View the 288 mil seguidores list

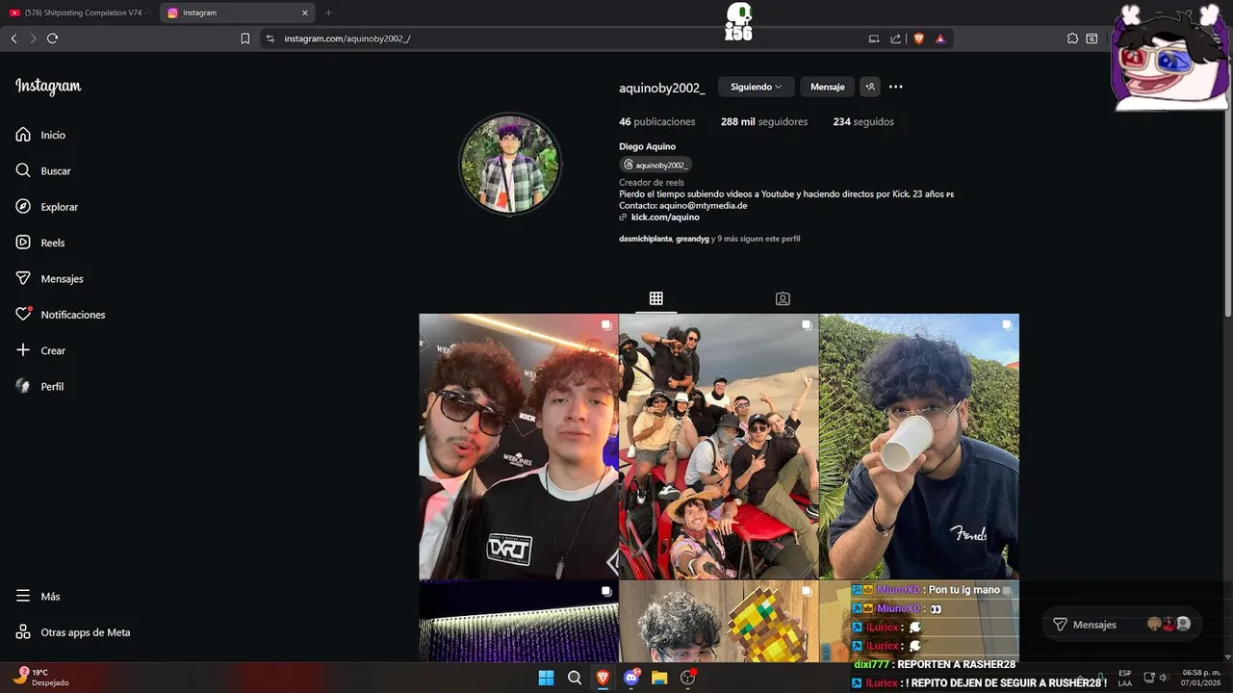pos(764,121)
